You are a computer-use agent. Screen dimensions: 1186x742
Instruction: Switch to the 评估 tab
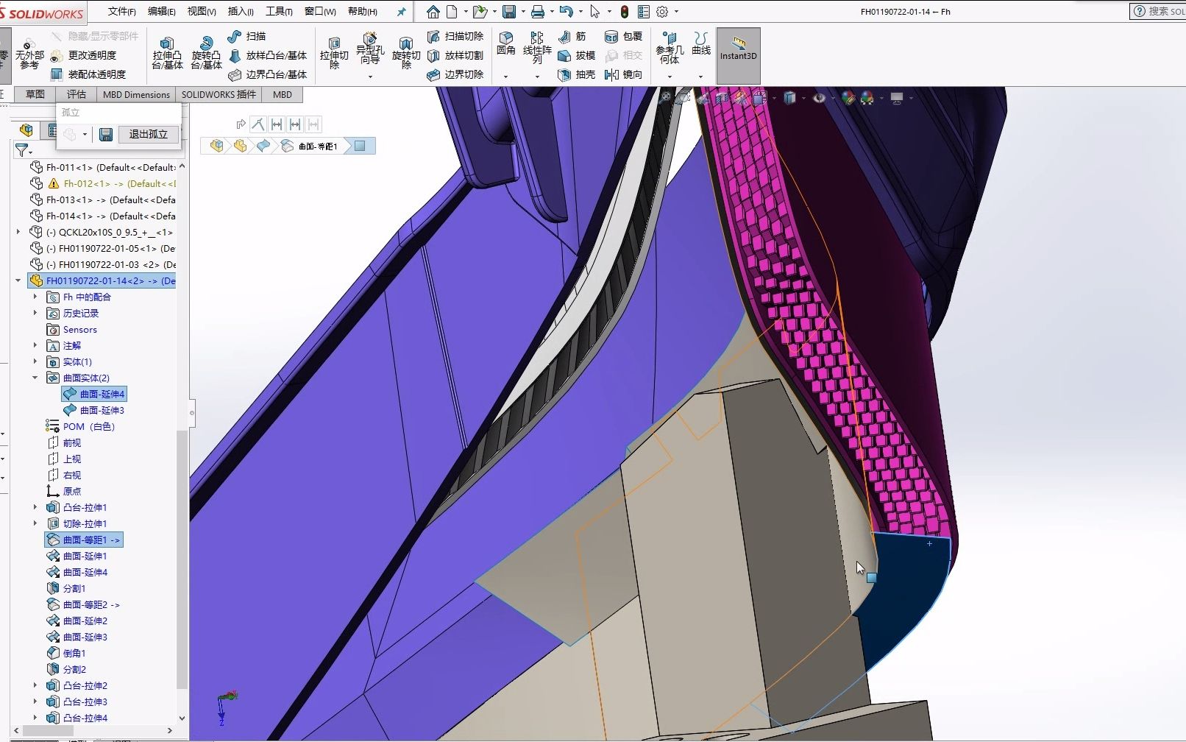77,94
